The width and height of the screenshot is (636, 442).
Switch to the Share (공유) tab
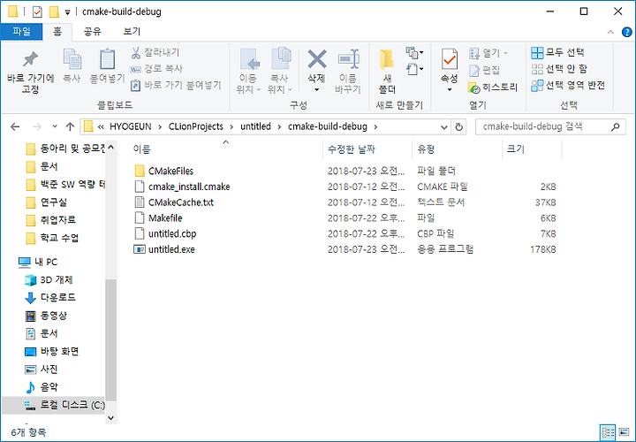pyautogui.click(x=93, y=32)
